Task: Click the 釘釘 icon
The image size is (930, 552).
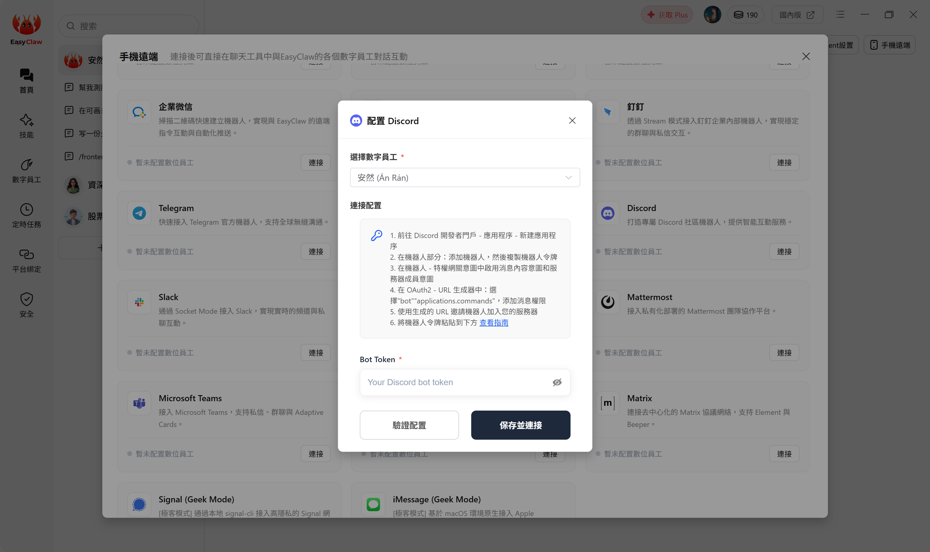Action: tap(607, 112)
